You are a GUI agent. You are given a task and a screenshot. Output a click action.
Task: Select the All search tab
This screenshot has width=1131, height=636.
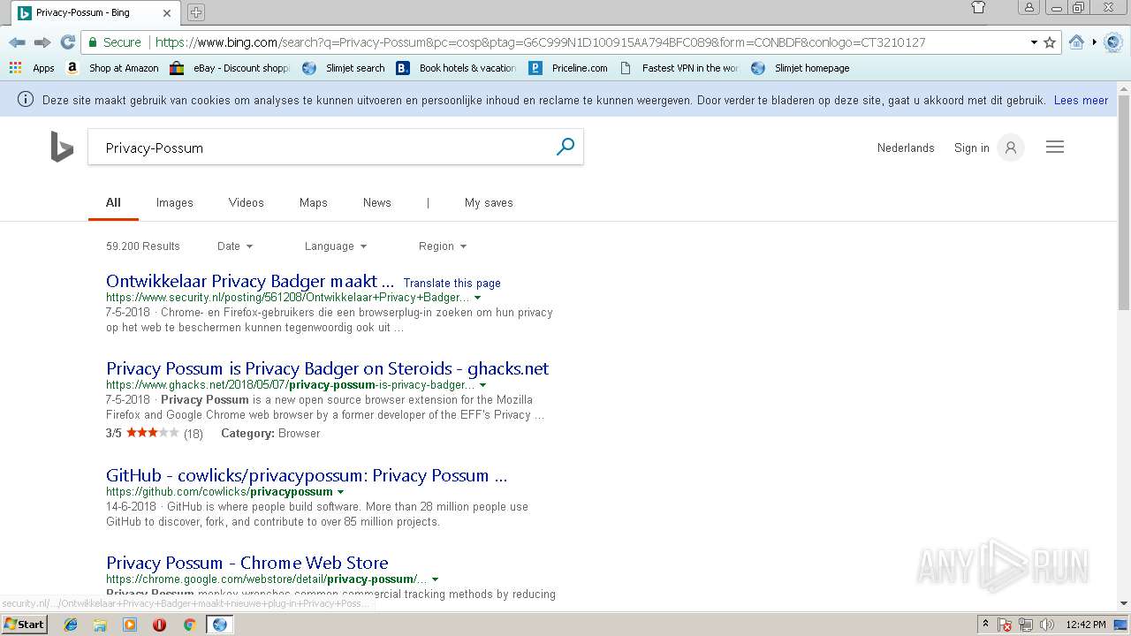pos(113,202)
